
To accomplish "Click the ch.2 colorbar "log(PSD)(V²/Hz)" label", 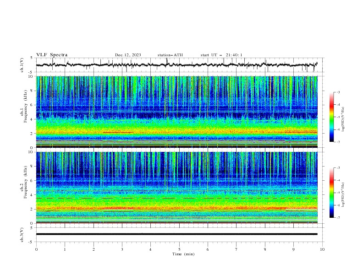I will (343, 195).
